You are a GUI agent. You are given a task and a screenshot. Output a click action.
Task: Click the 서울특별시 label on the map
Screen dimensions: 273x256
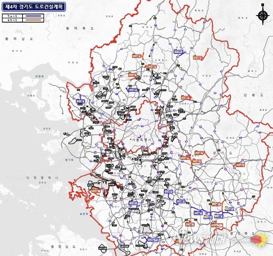click(142, 139)
